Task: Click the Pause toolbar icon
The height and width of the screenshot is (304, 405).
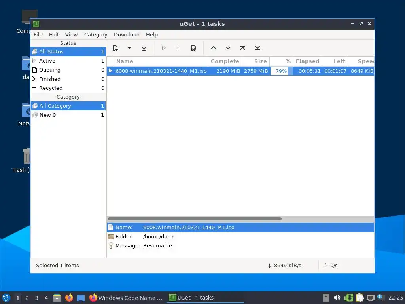Action: [178, 48]
